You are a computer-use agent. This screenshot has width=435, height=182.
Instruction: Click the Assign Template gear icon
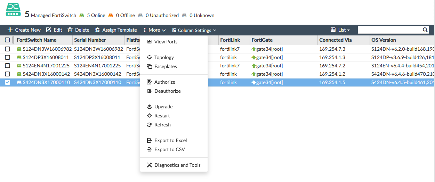coord(98,30)
